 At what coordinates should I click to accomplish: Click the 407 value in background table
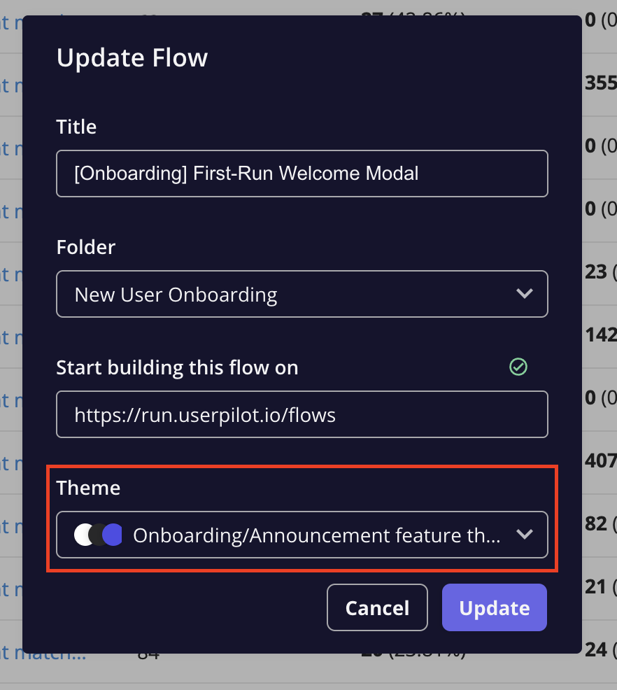coord(601,460)
